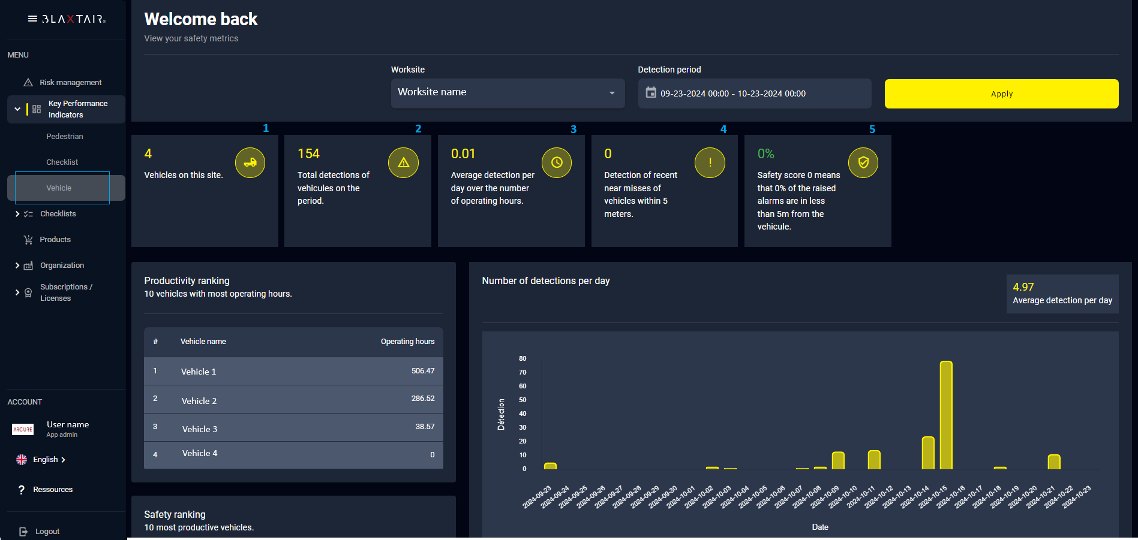Image resolution: width=1138 pixels, height=540 pixels.
Task: Click the shield icon on Safety score card
Action: point(863,162)
